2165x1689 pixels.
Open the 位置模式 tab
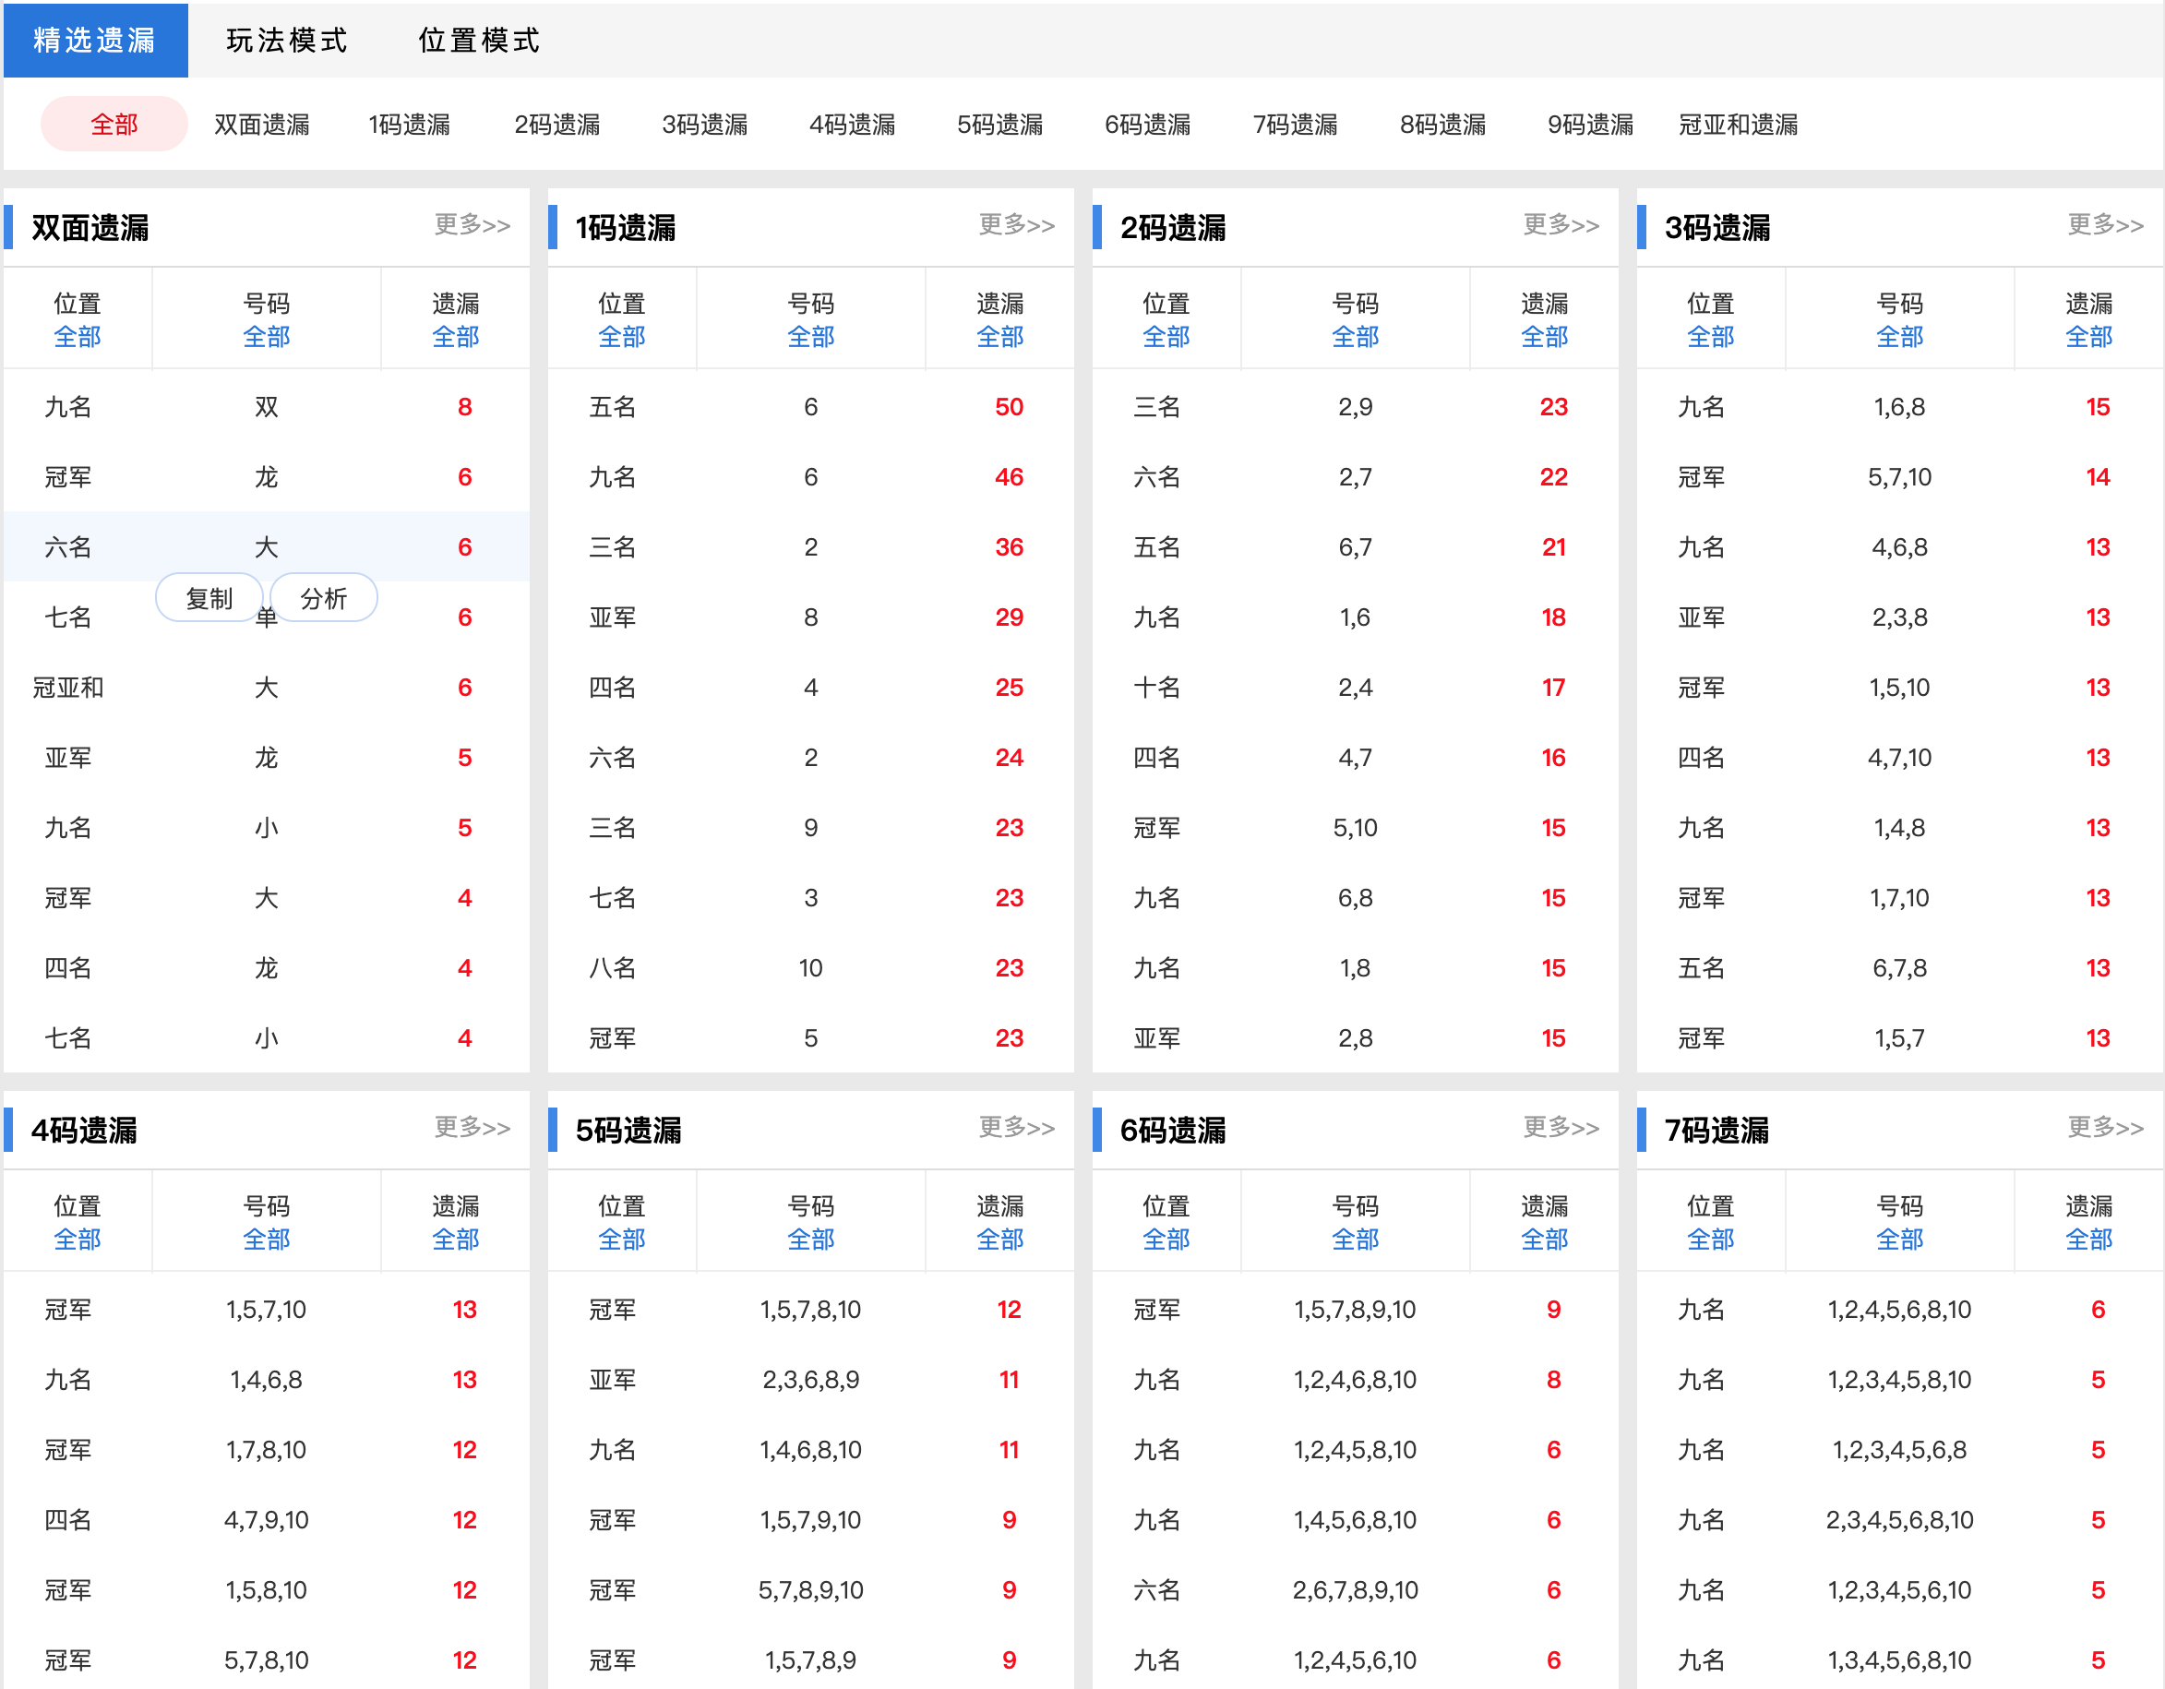[x=479, y=41]
